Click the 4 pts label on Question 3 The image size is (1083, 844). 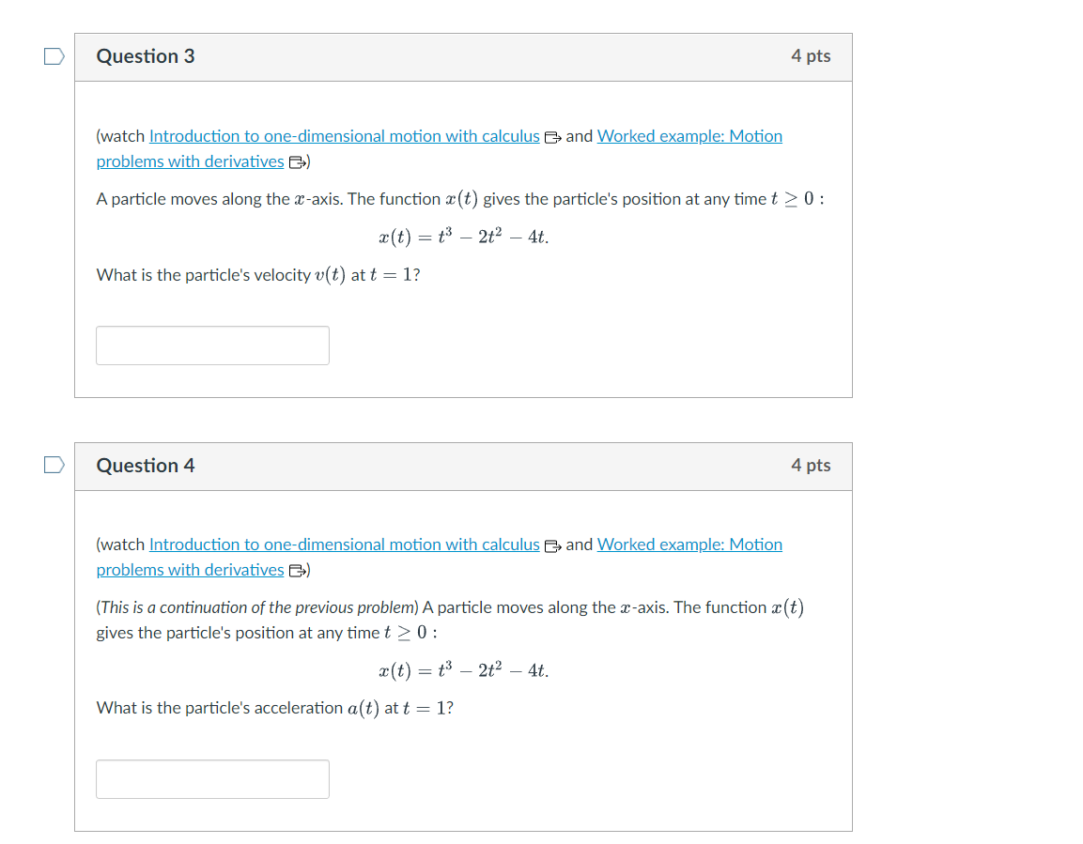(811, 56)
